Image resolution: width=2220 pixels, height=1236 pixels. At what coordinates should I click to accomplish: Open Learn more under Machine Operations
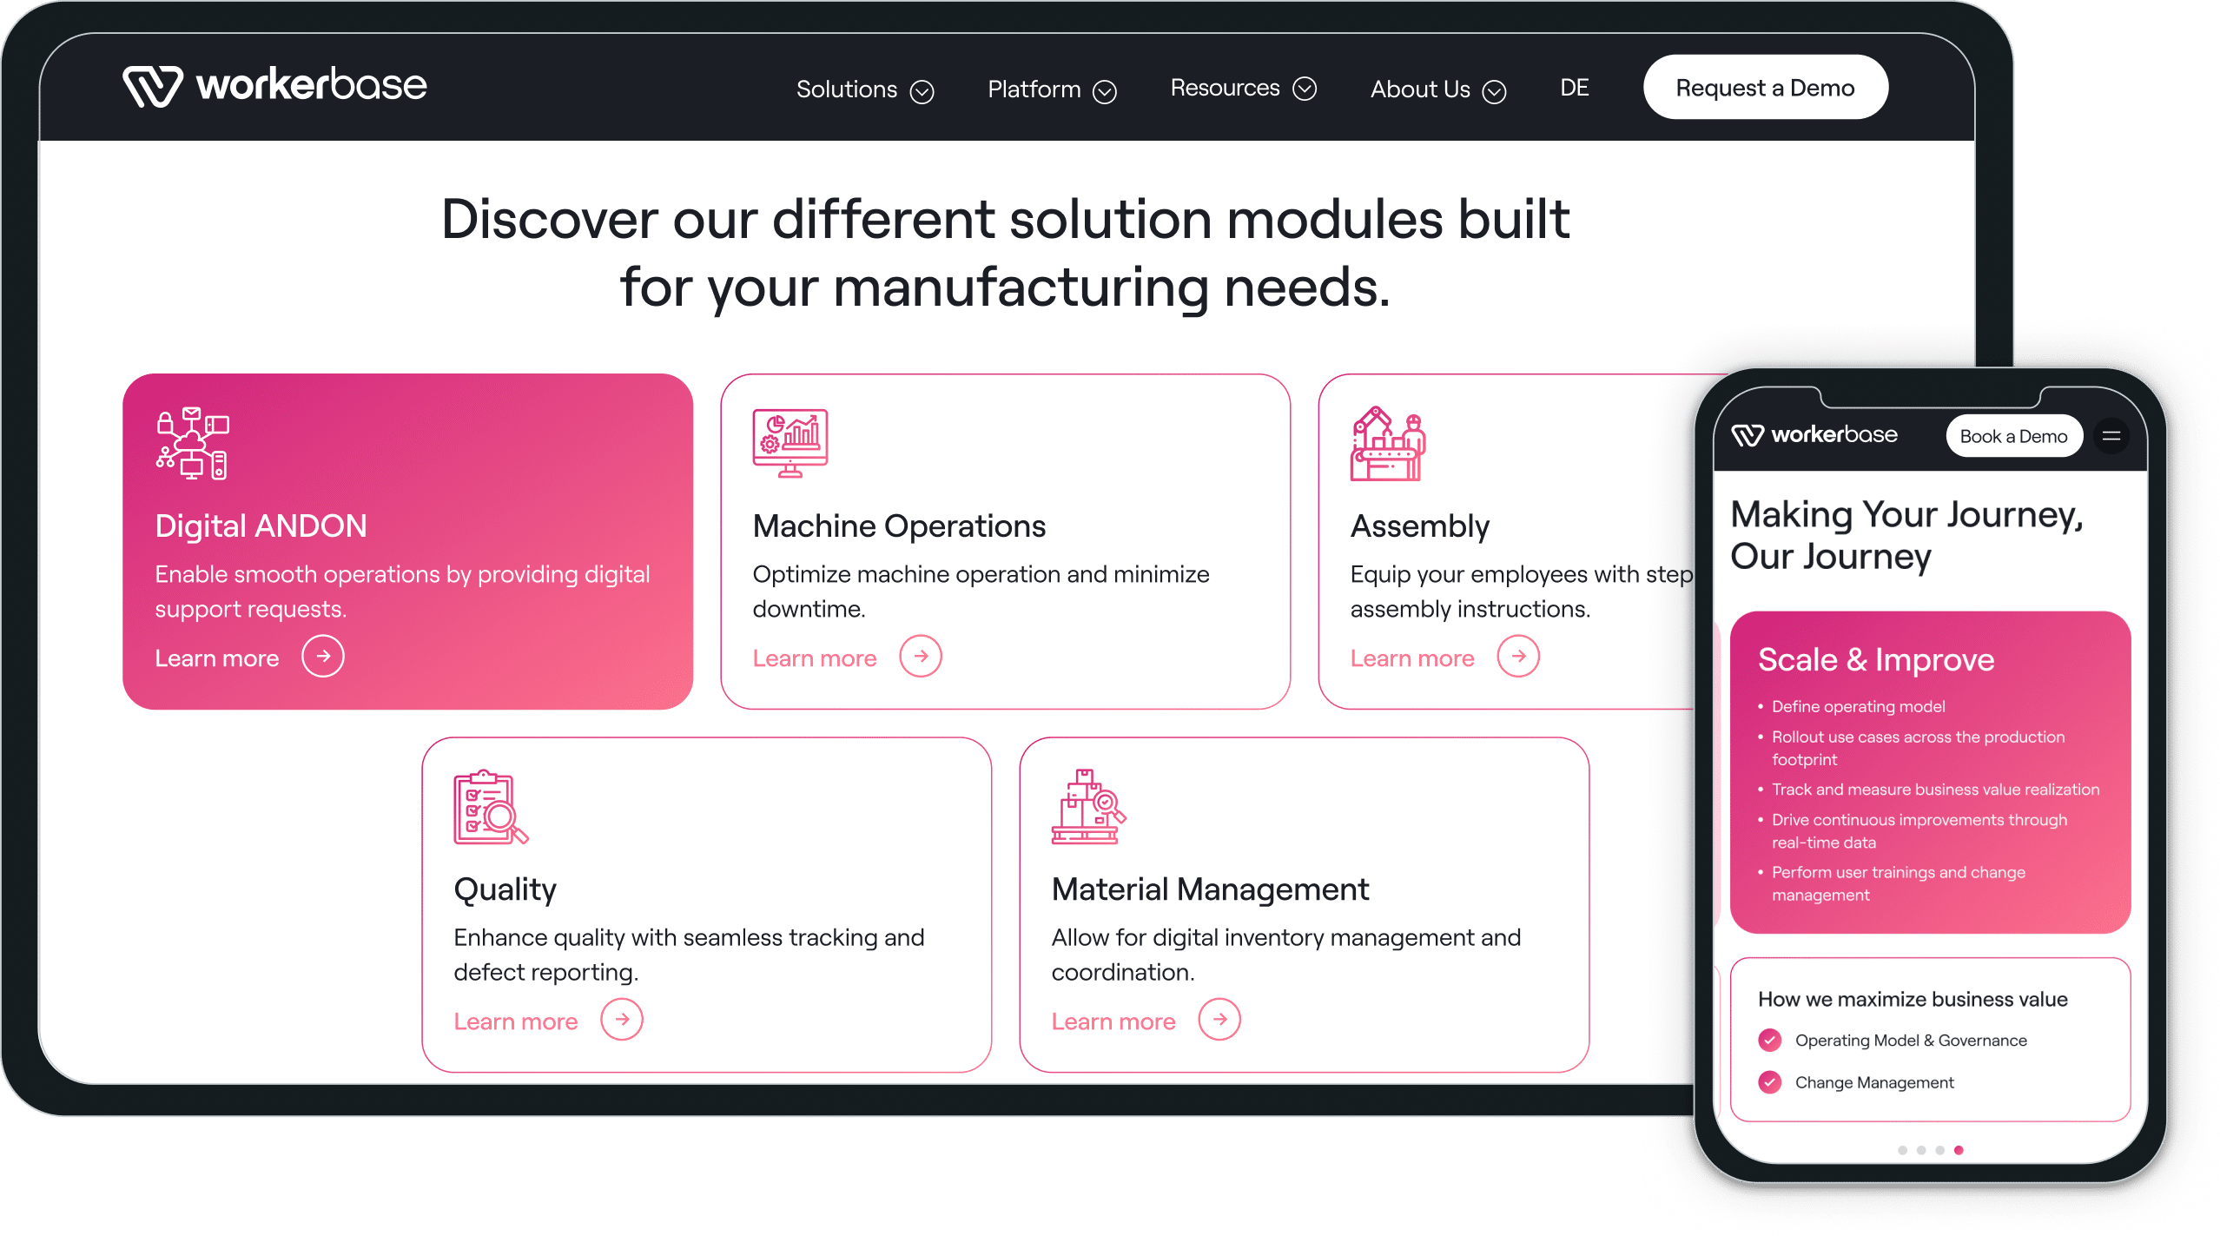click(x=815, y=658)
